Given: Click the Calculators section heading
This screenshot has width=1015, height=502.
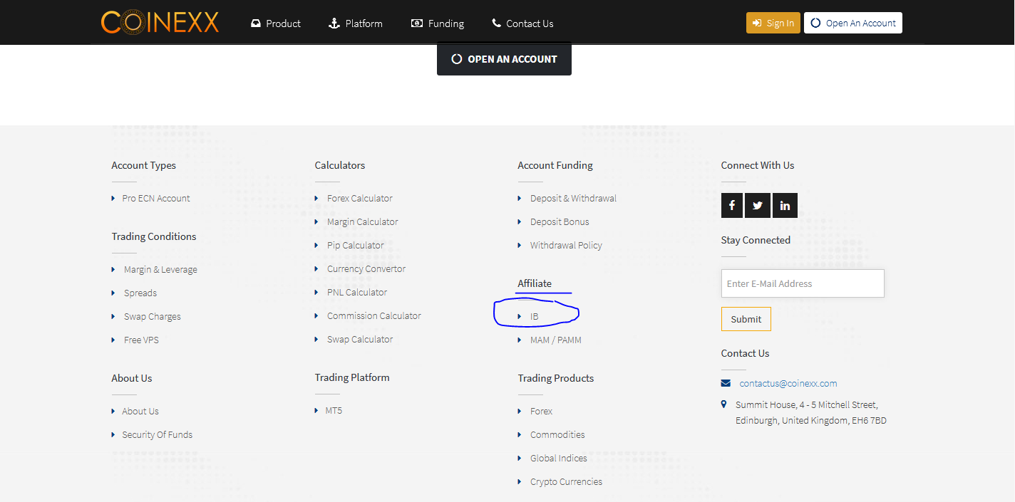Looking at the screenshot, I should pyautogui.click(x=340, y=165).
